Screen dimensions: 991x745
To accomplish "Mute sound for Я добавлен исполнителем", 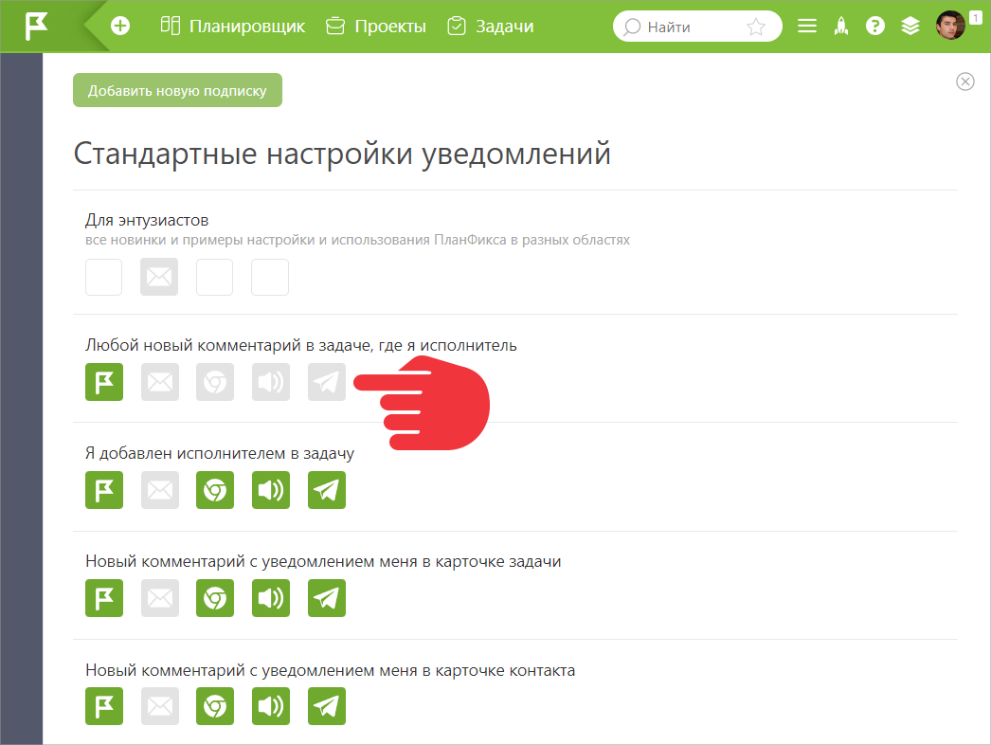I will 271,490.
